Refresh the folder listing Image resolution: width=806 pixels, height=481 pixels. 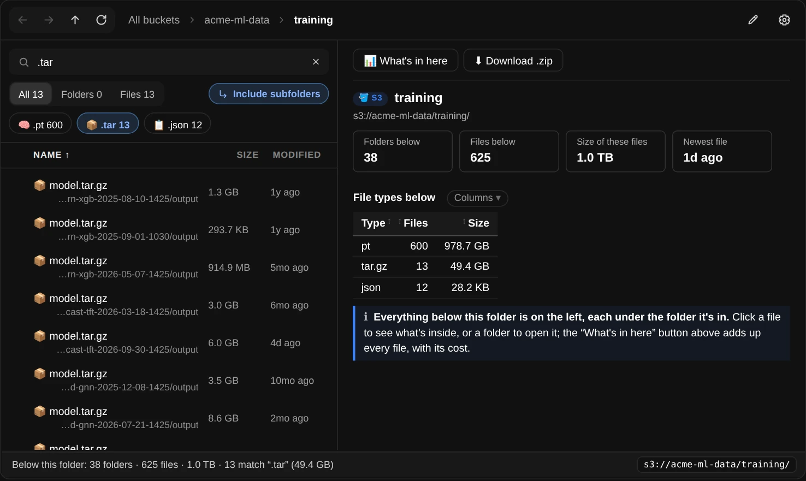point(101,20)
